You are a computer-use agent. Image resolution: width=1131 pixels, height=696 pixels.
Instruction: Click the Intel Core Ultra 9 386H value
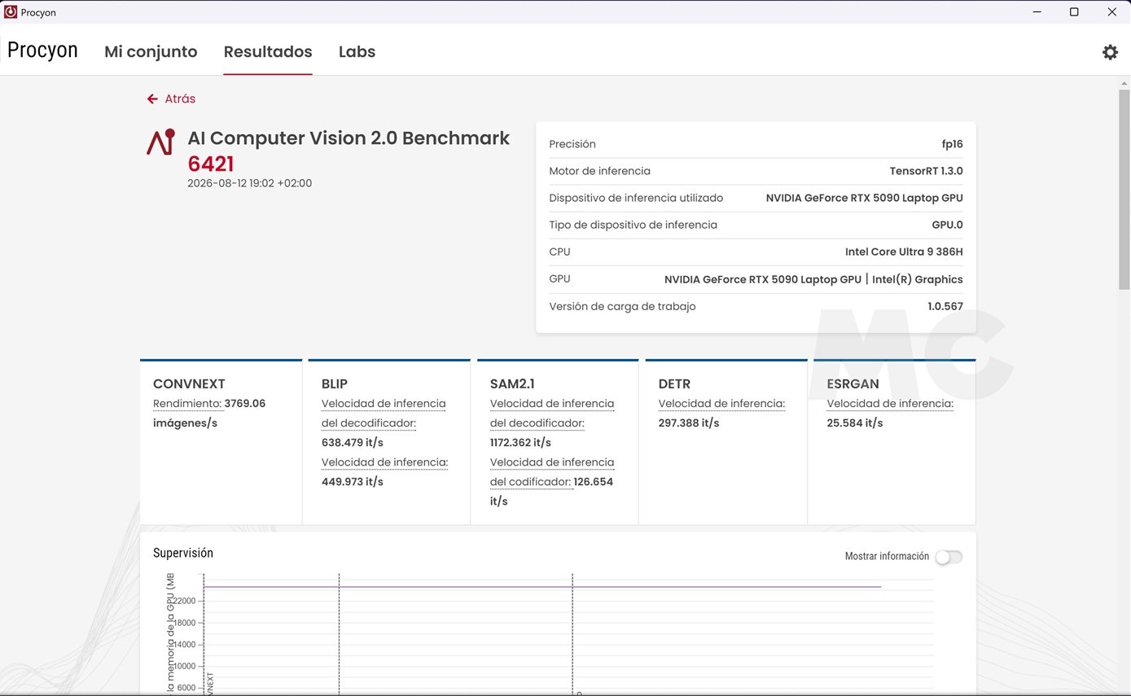coord(904,252)
